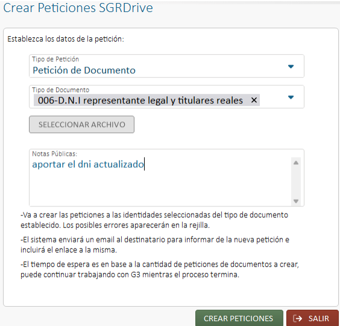Viewport: 340px width, 326px height.
Task: Exit with the SALIR button
Action: pos(312,318)
